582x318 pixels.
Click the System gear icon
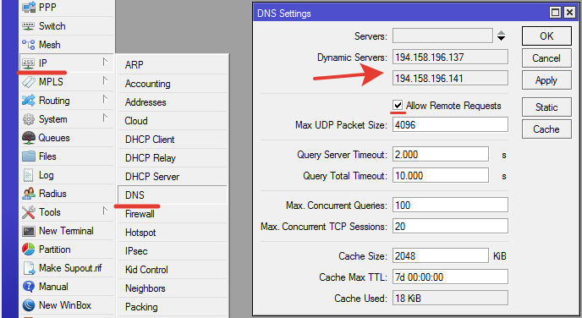coord(29,119)
